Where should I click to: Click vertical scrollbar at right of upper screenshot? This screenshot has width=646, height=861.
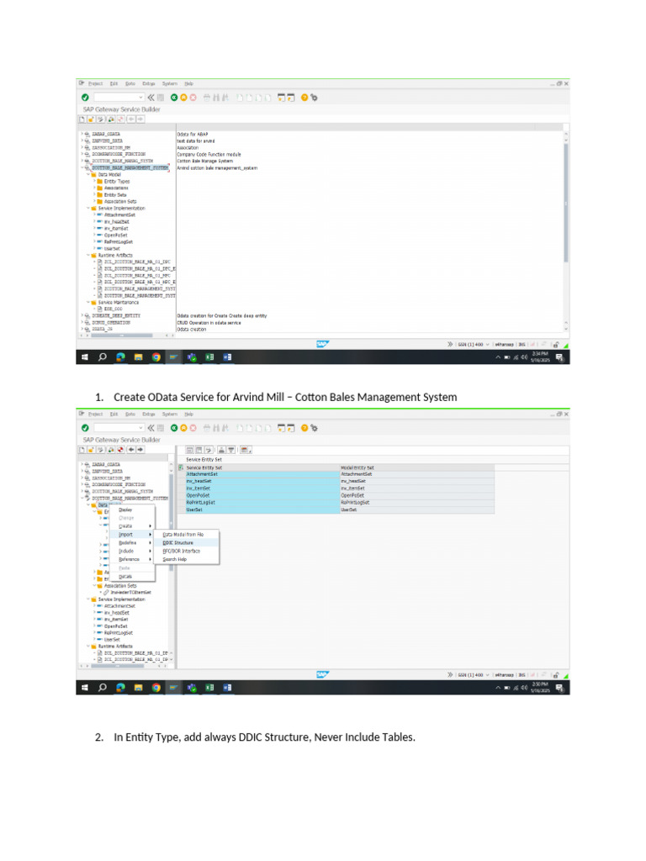pos(566,203)
